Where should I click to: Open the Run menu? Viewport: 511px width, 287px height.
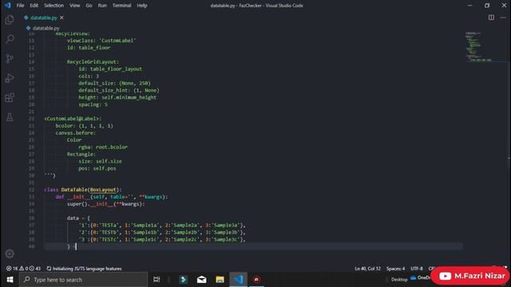(x=102, y=6)
